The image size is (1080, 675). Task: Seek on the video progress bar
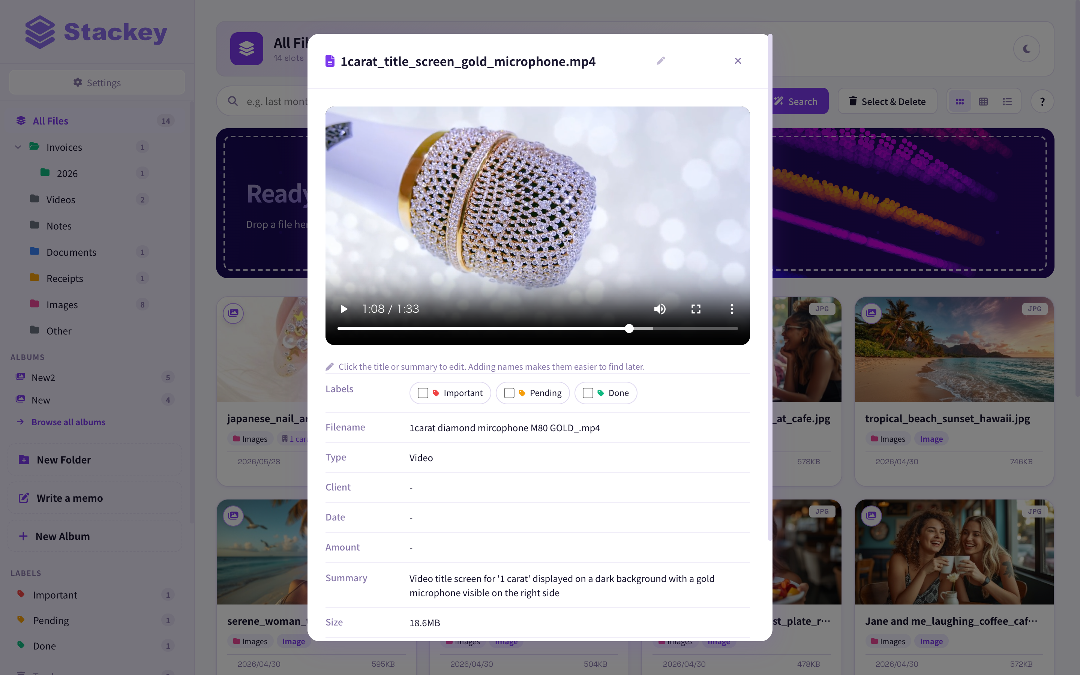(x=537, y=328)
